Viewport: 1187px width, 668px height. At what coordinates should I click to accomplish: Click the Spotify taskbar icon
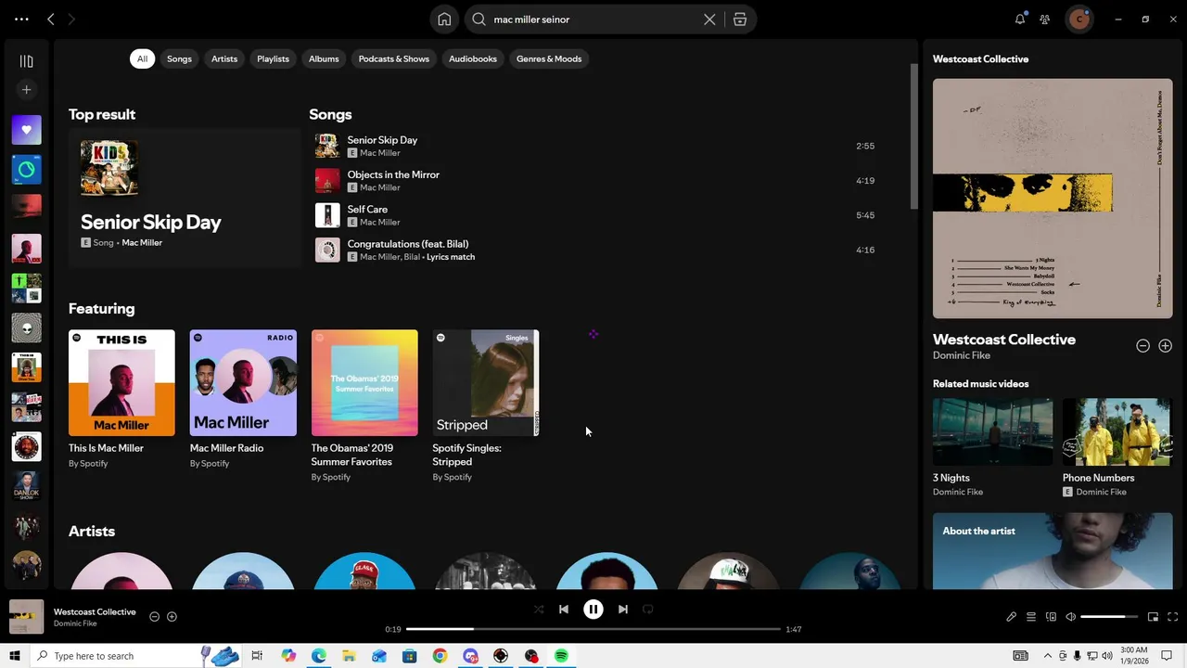tap(561, 656)
